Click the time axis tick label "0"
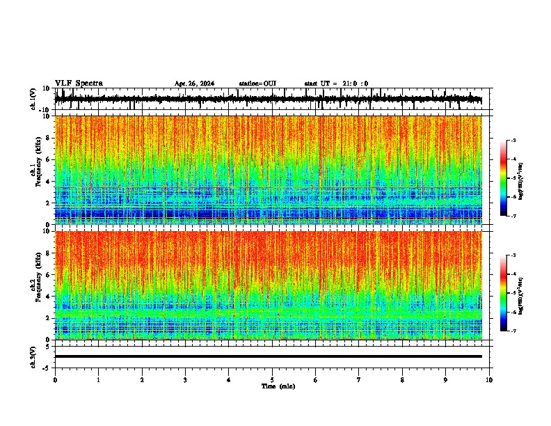 [55, 380]
